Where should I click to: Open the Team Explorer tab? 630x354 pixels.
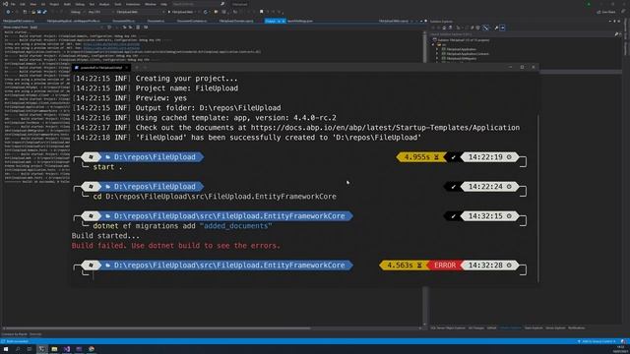click(x=534, y=327)
